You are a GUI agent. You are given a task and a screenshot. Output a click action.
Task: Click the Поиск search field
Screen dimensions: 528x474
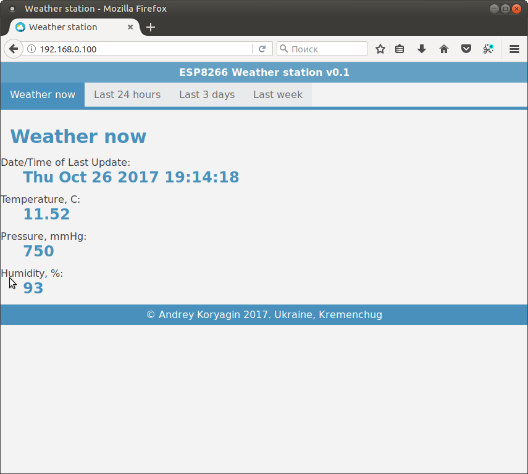click(x=327, y=49)
